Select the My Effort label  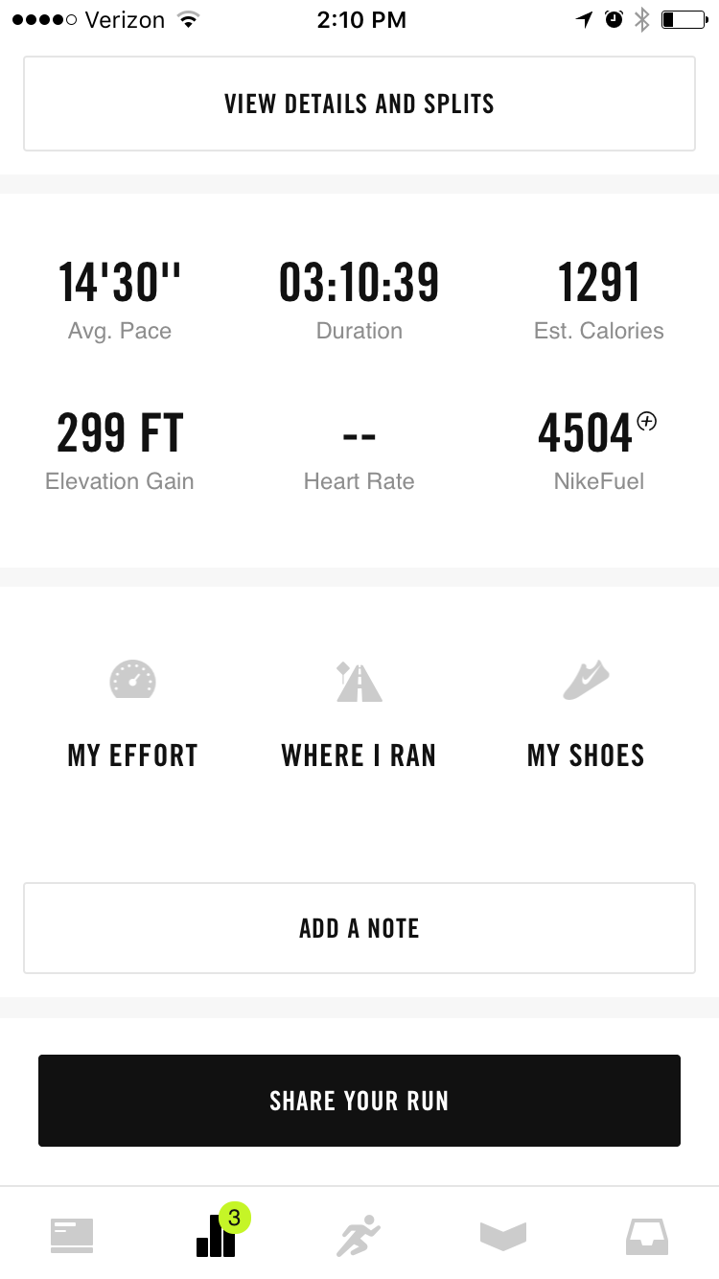point(132,756)
